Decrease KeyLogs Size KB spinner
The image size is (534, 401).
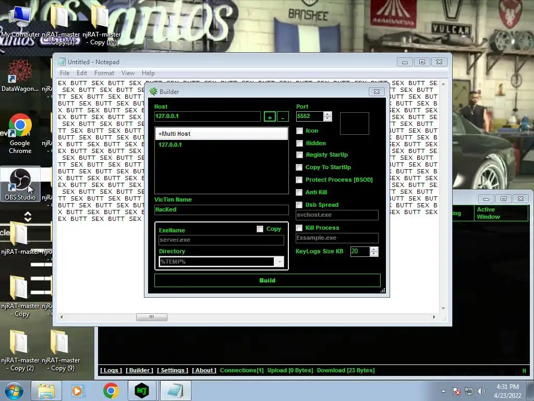(373, 254)
